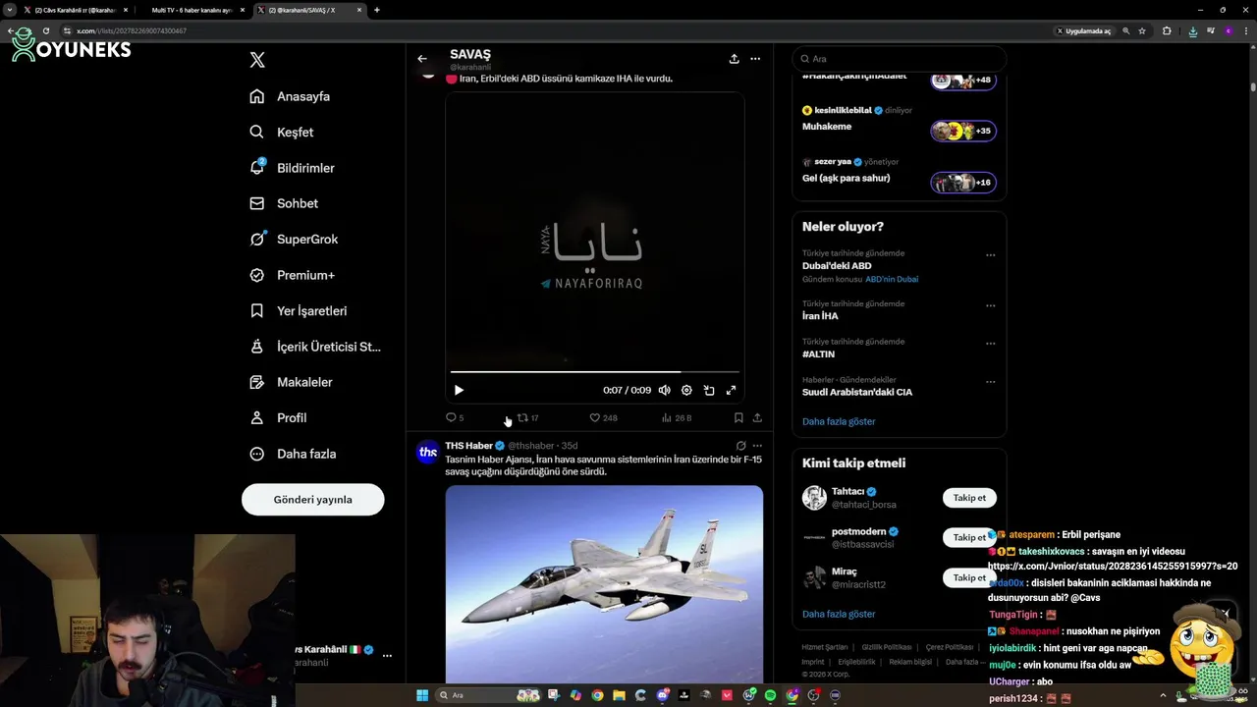Open options for #ALTIN trend

(x=990, y=344)
